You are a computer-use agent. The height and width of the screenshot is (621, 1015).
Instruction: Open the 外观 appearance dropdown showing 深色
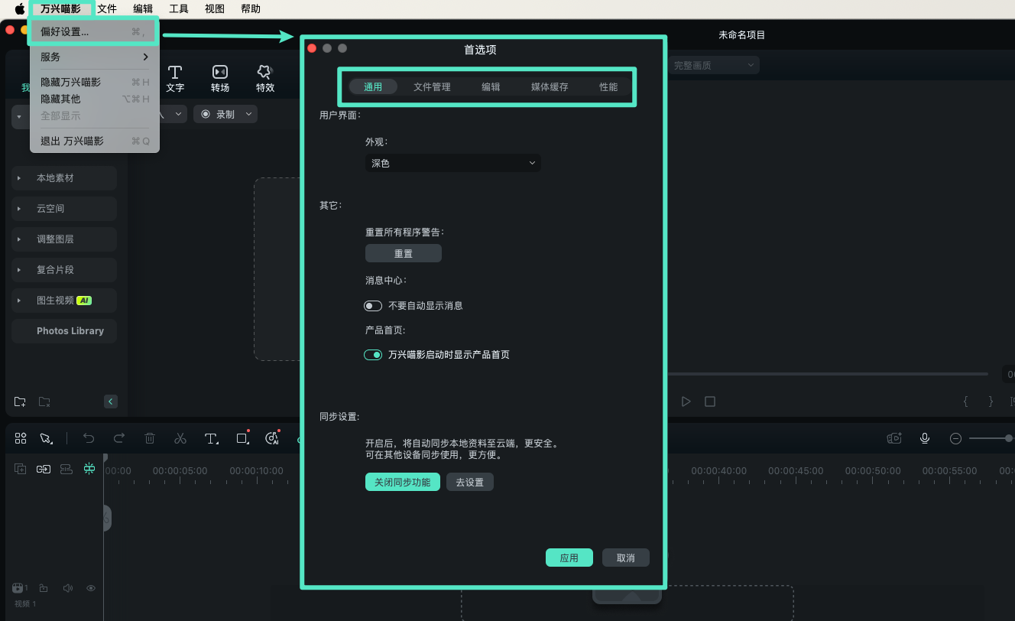452,163
